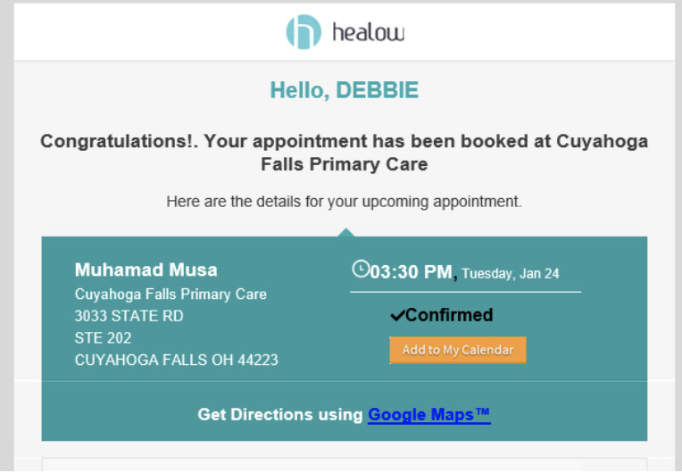Viewport: 682px width, 473px height.
Task: Click the clock icon beside 03:30 PM
Action: pyautogui.click(x=361, y=269)
